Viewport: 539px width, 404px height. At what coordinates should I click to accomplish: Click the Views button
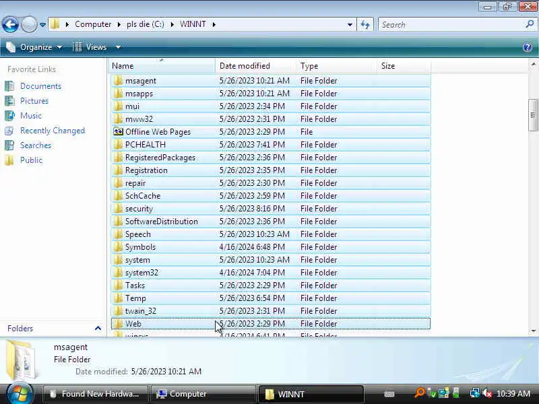point(90,47)
